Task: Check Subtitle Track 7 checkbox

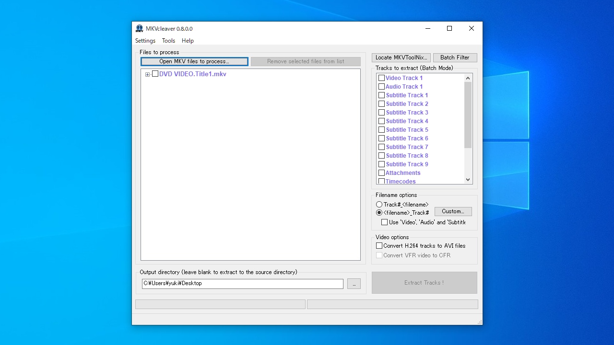Action: click(x=381, y=147)
